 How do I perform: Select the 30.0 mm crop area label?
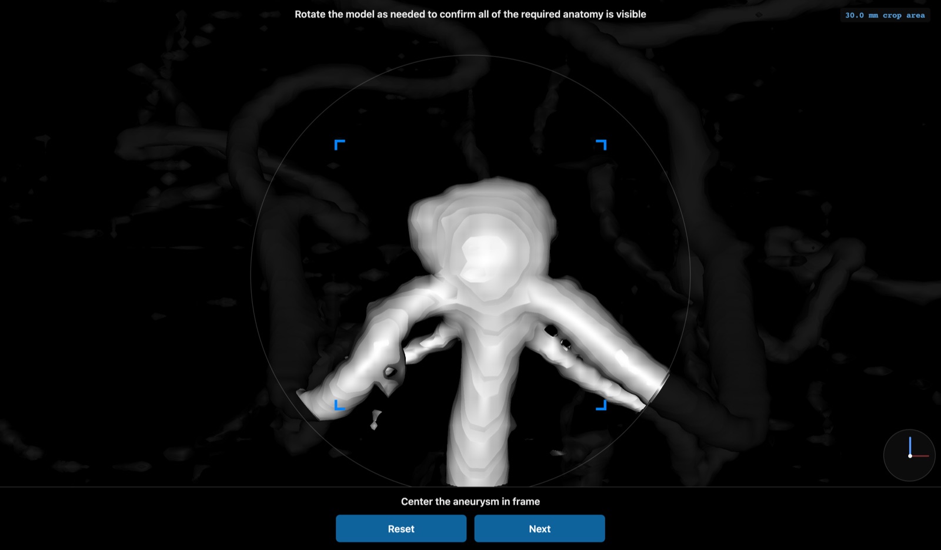point(885,15)
